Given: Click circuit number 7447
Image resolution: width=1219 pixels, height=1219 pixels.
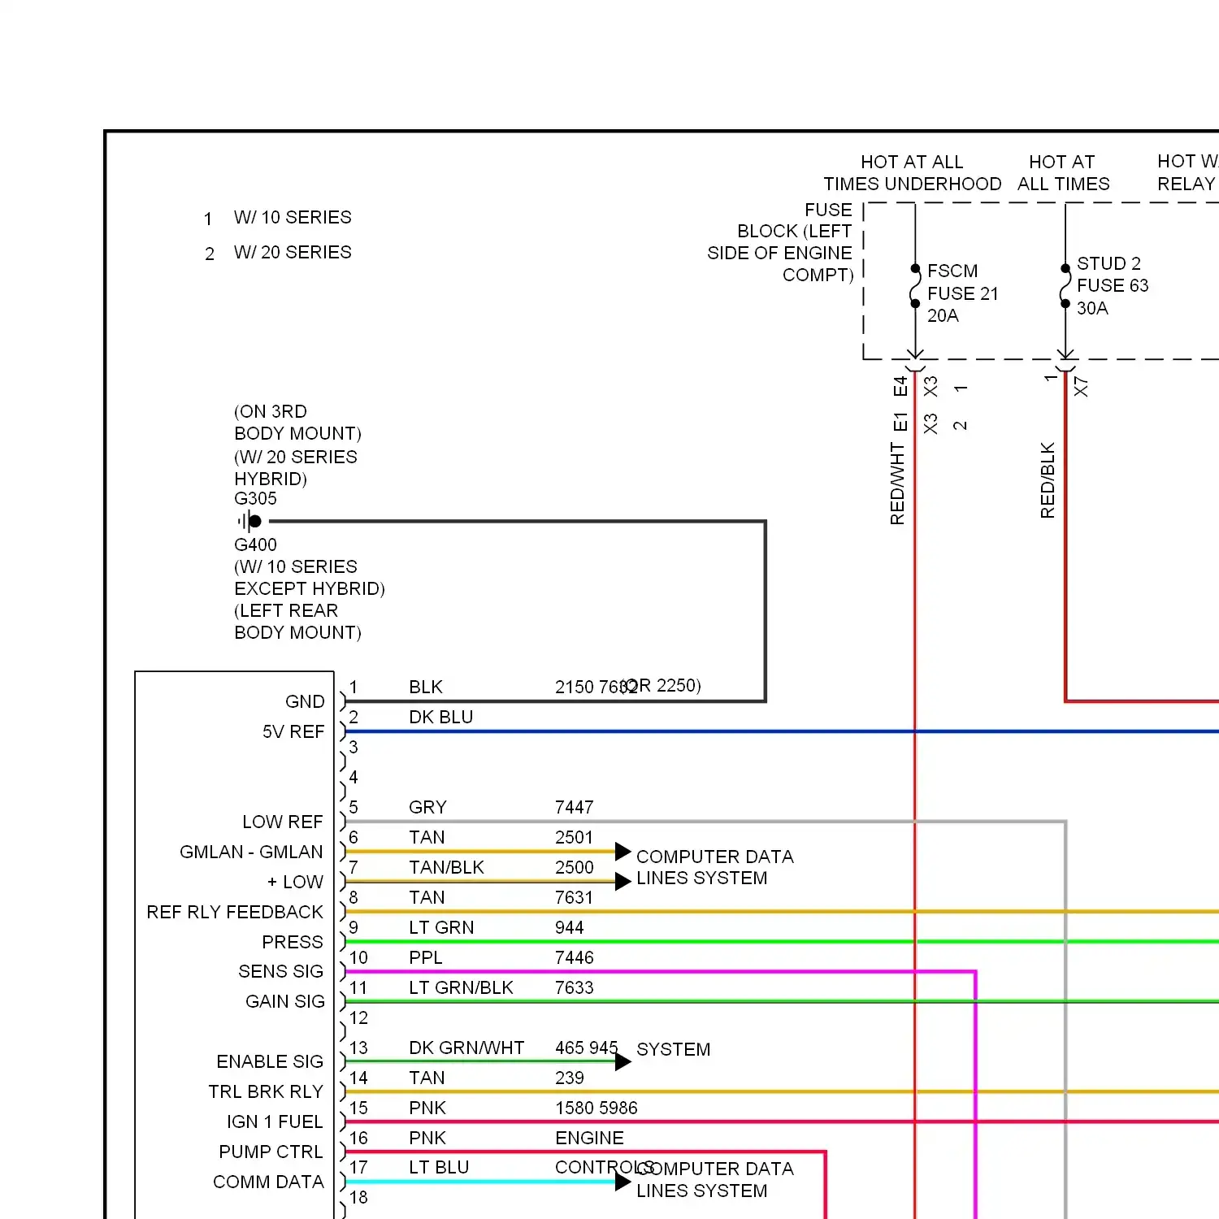Looking at the screenshot, I should click(x=575, y=807).
